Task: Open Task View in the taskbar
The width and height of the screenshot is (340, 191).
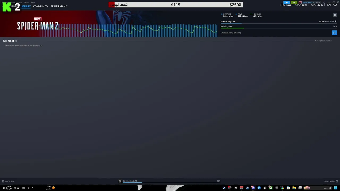Action: pyautogui.click(x=300, y=188)
